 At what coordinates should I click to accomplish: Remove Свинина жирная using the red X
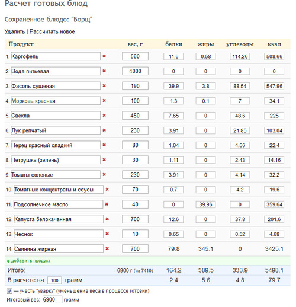[x=107, y=248]
